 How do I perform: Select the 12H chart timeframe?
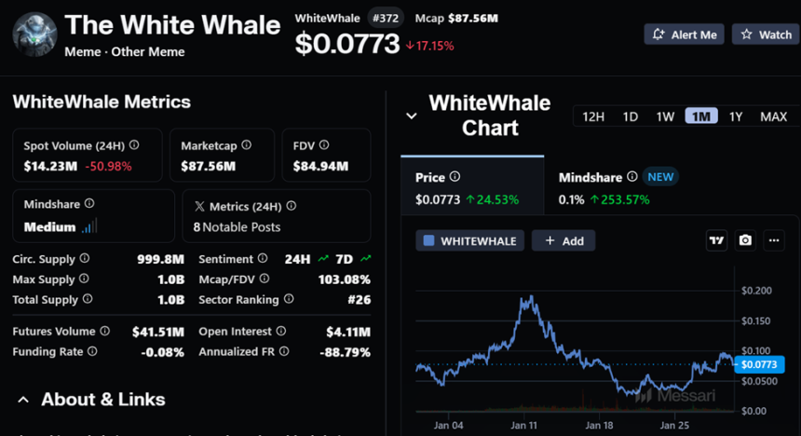coord(593,116)
